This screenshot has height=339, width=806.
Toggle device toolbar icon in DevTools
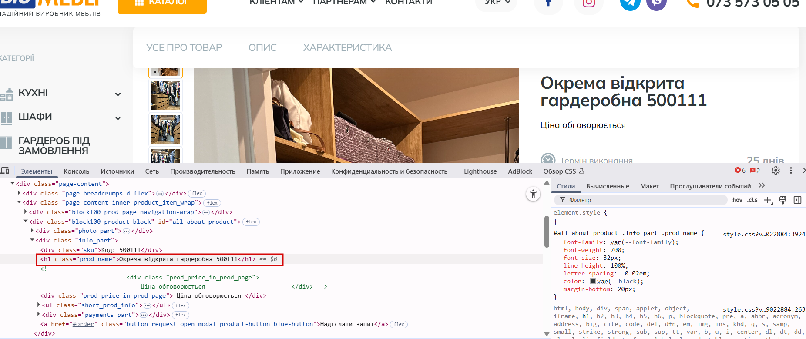pyautogui.click(x=5, y=171)
